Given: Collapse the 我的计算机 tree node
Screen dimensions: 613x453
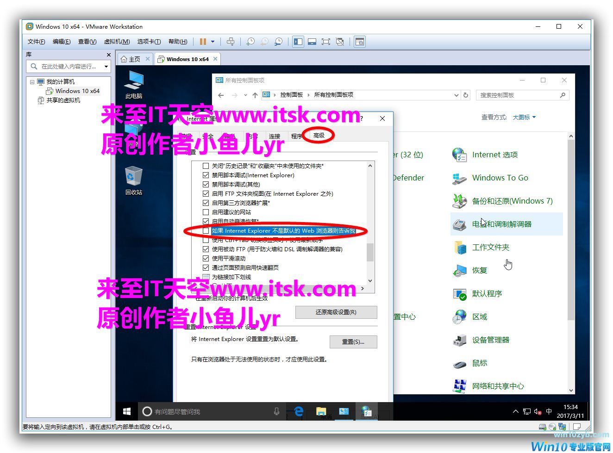Looking at the screenshot, I should [32, 82].
